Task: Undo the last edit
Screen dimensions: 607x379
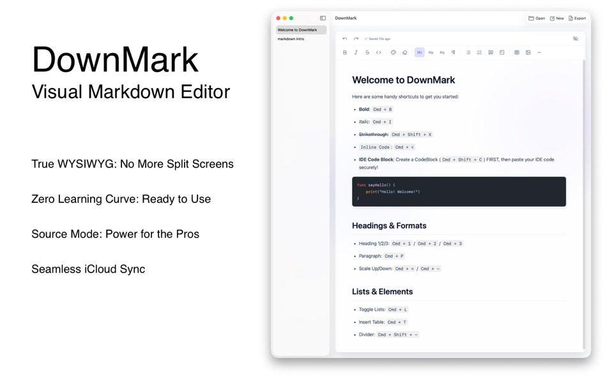Action: click(x=344, y=39)
